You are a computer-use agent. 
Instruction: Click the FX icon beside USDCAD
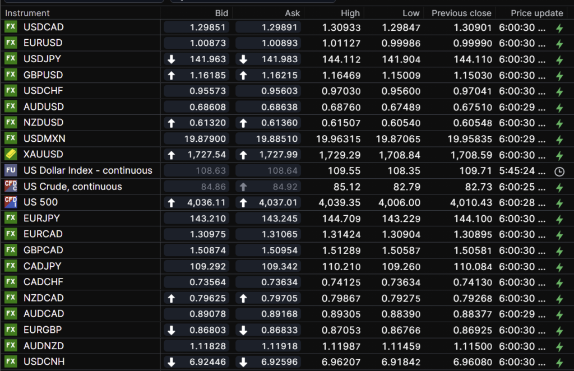pos(11,27)
